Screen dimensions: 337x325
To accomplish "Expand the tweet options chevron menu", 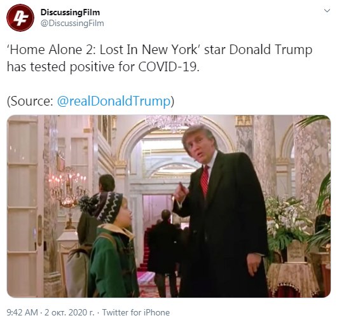I will pos(327,11).
